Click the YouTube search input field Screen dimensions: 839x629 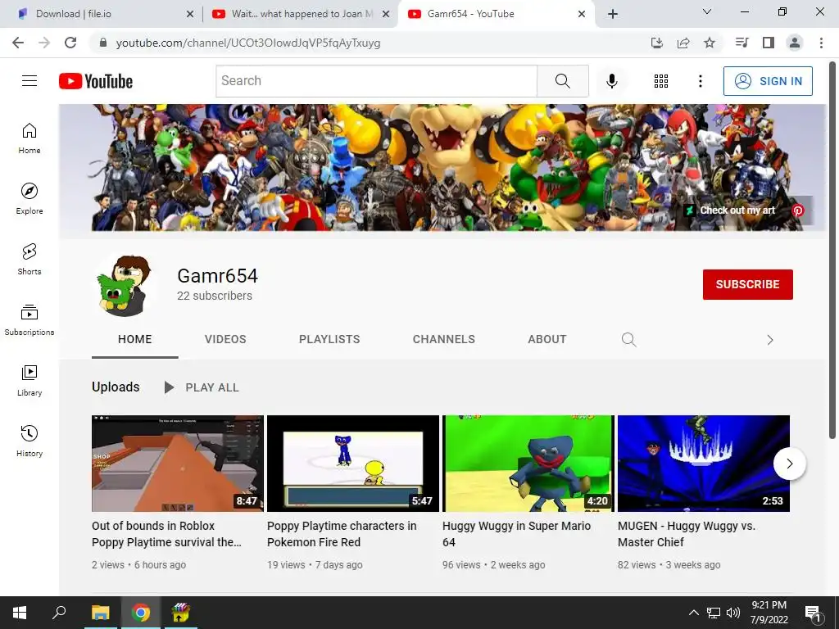(376, 81)
